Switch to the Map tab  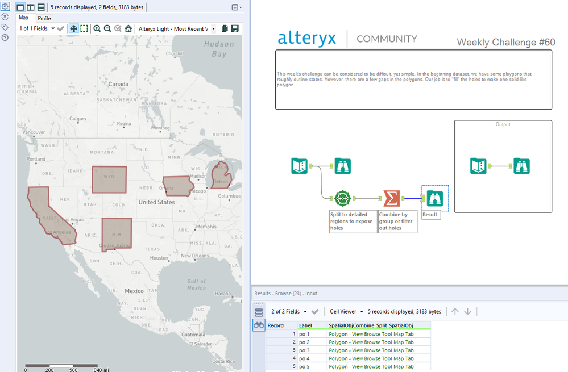(23, 18)
